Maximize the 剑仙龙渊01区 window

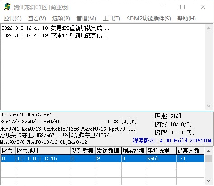coord(182,7)
